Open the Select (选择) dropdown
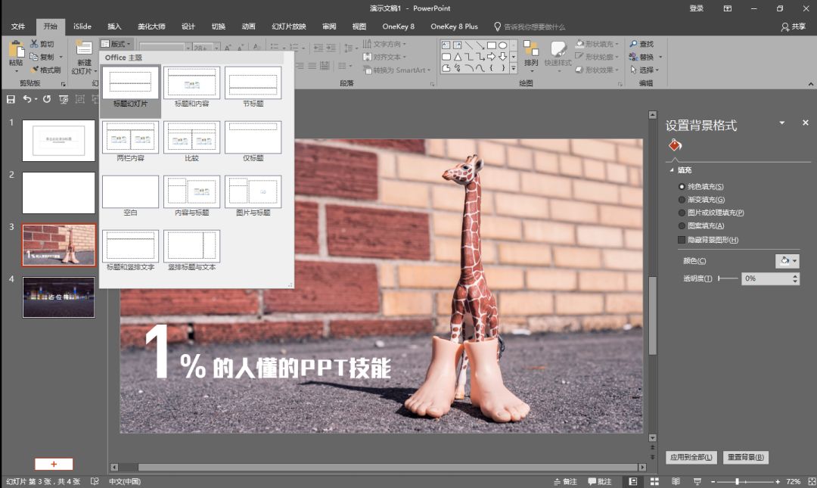 tap(645, 70)
